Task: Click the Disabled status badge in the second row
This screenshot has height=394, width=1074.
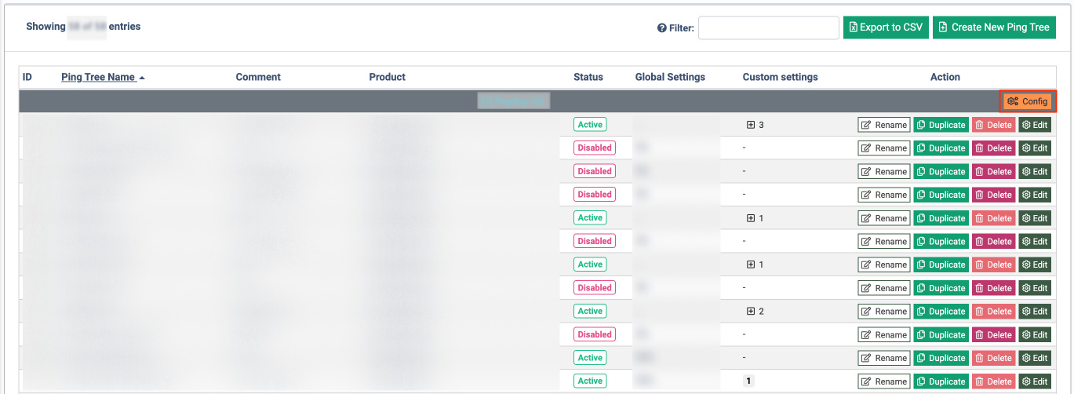Action: (594, 148)
